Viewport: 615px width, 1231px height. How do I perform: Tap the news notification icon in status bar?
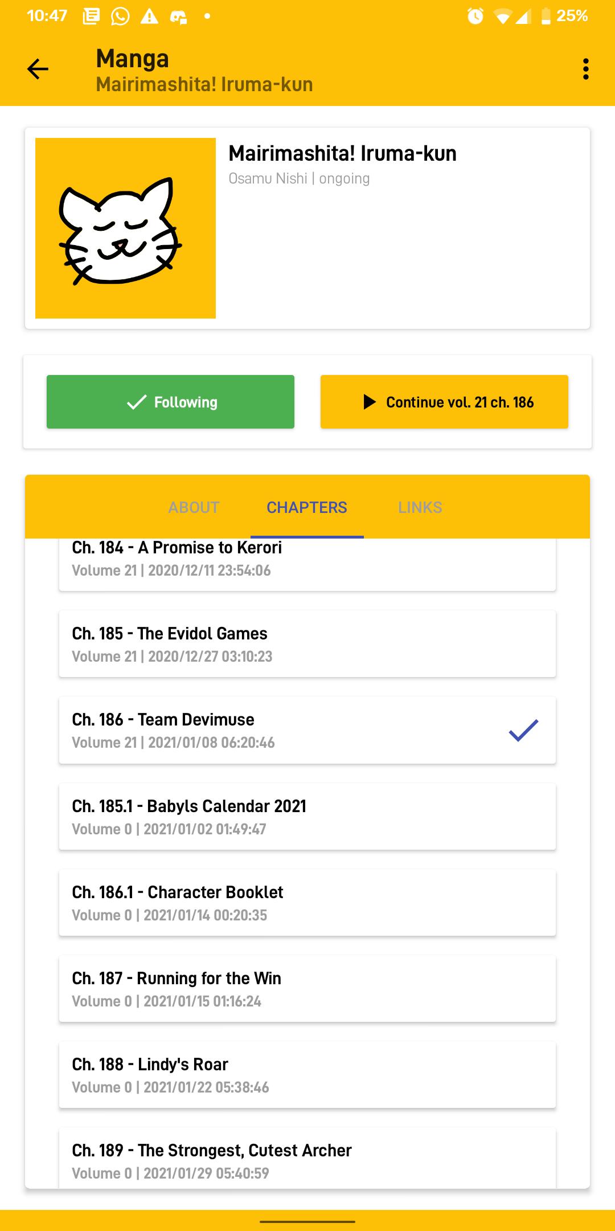point(91,17)
